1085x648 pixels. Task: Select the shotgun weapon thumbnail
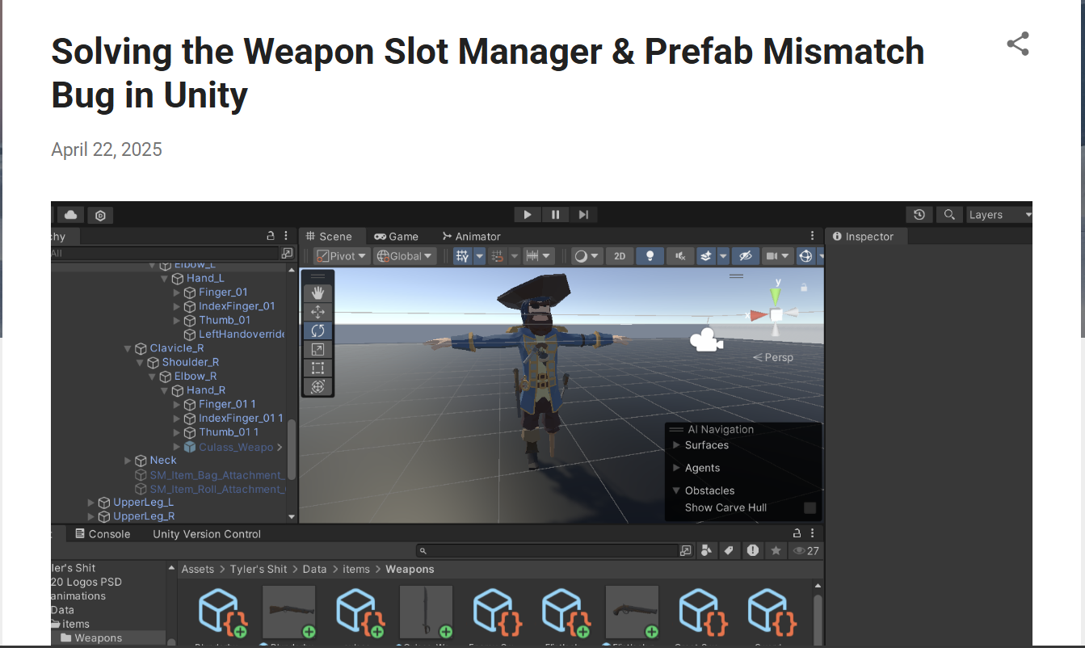pos(288,612)
